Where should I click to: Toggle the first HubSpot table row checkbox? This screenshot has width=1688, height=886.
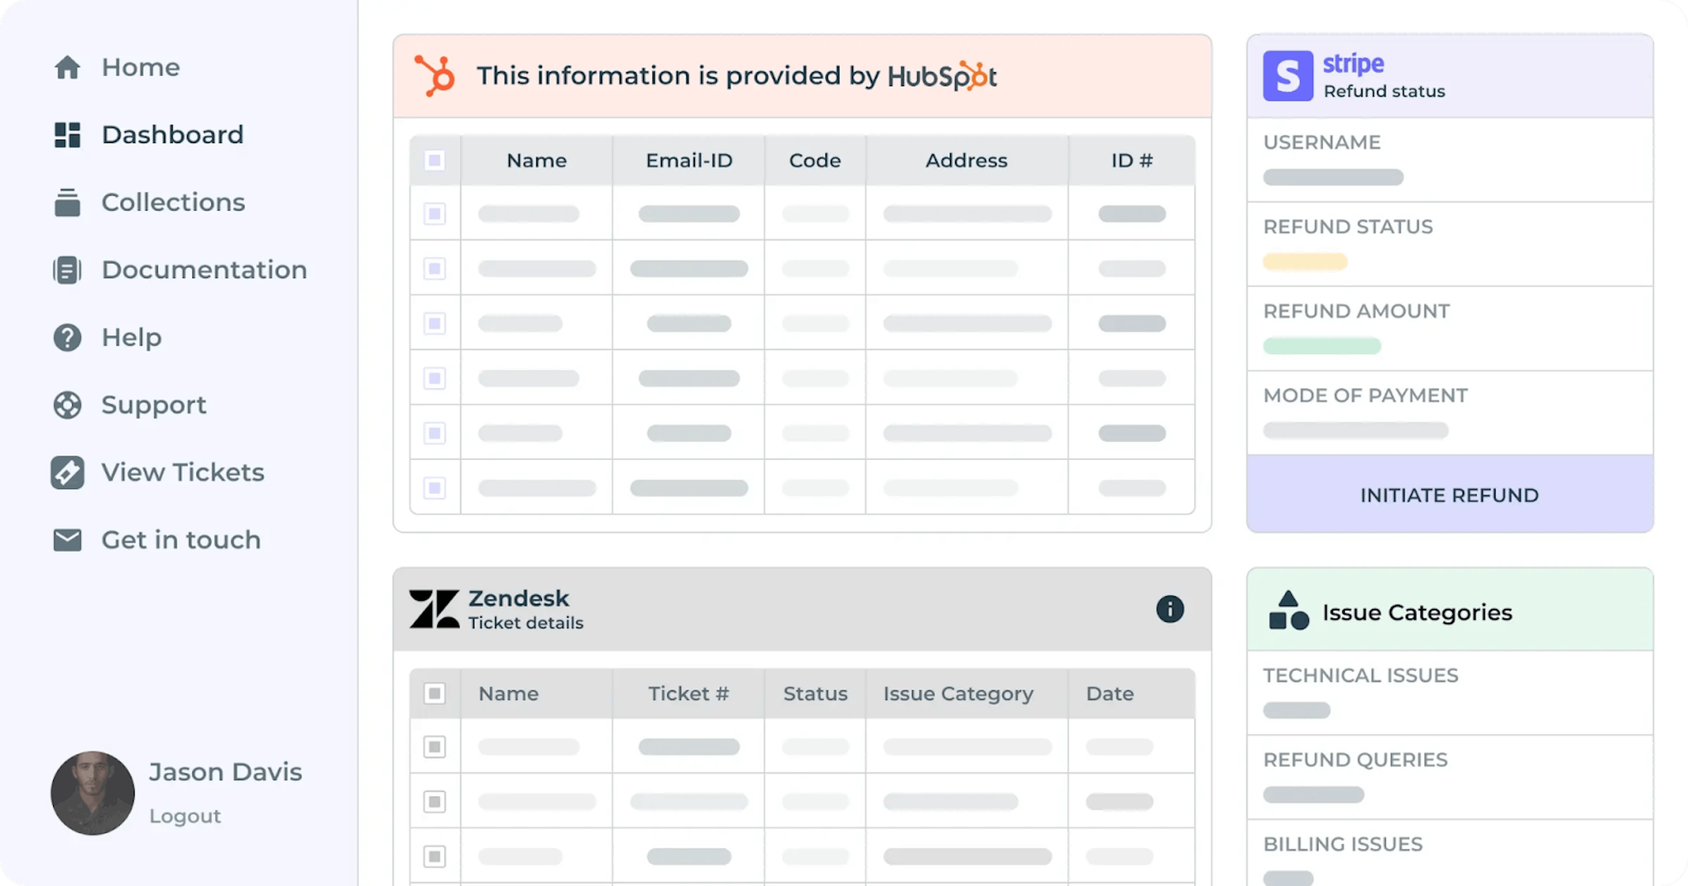point(434,213)
